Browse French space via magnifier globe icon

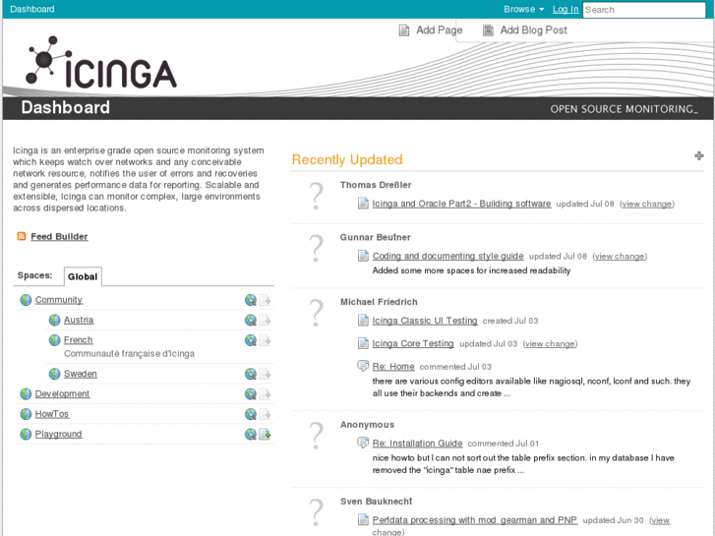pos(251,340)
